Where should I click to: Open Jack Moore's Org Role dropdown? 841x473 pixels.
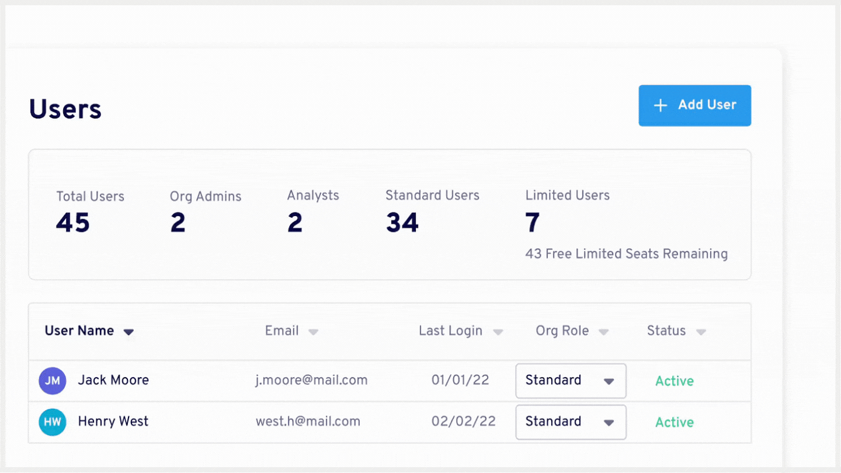(x=571, y=381)
